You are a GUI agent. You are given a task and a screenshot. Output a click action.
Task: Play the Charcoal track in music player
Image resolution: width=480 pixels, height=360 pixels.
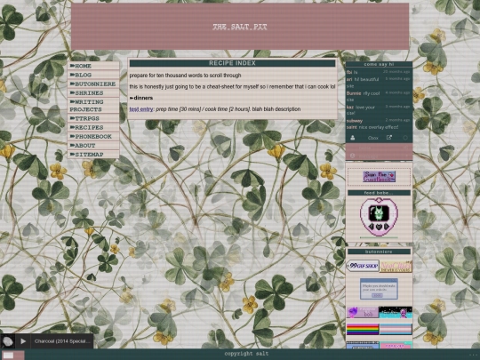[23, 341]
